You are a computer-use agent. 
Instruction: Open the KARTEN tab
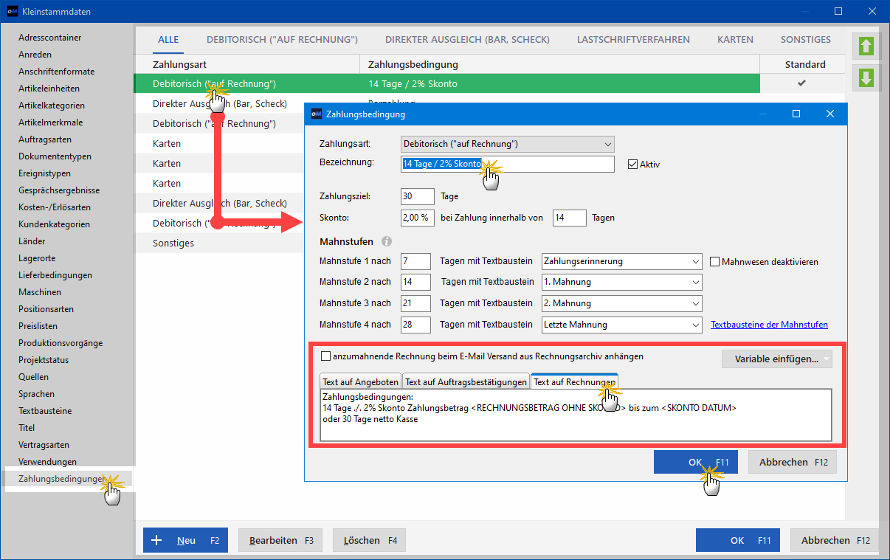tap(735, 40)
